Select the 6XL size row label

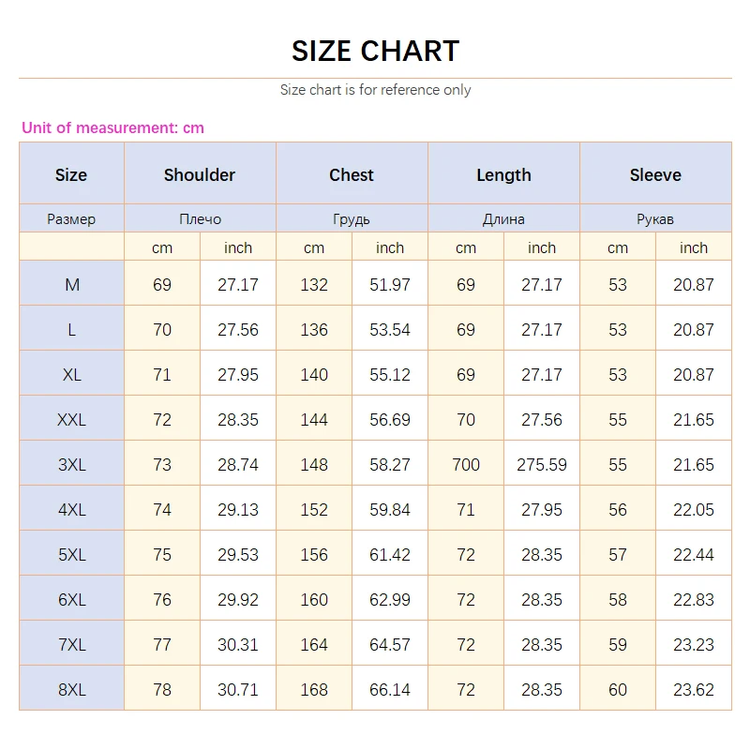tap(71, 599)
